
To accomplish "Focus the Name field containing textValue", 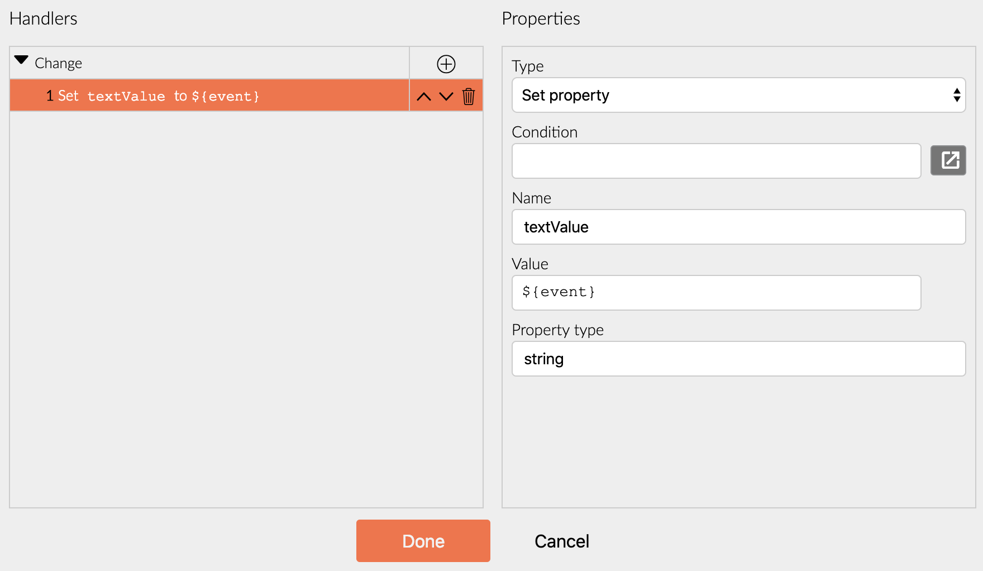I will click(738, 227).
